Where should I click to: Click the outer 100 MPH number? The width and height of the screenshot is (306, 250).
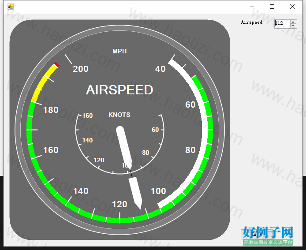pos(158,191)
